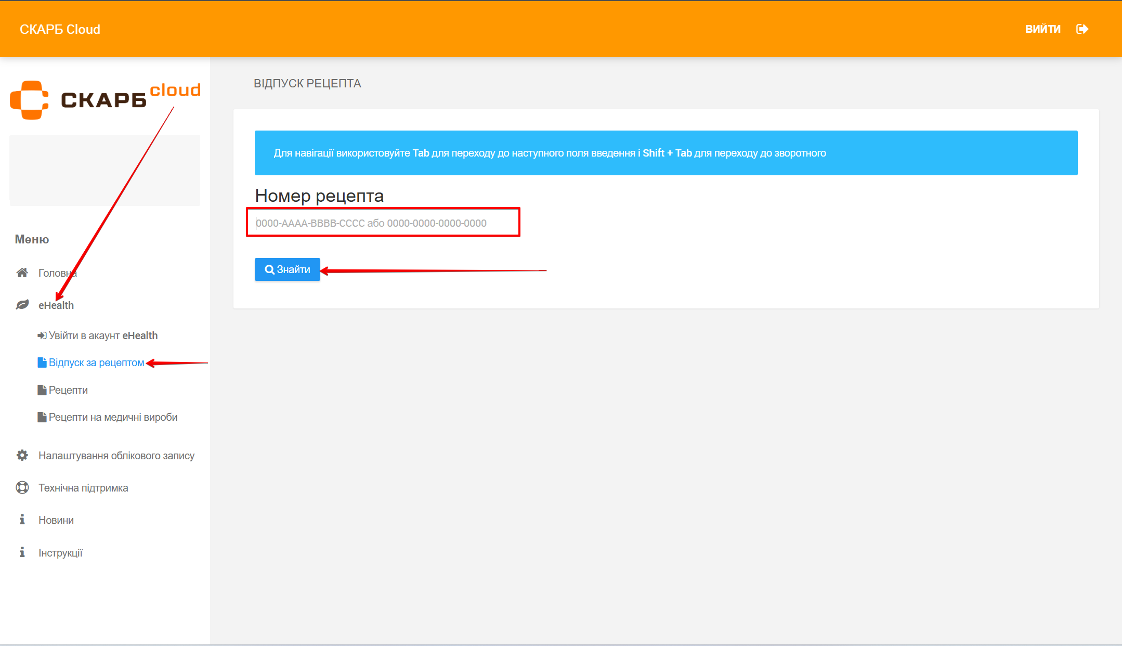
Task: Click the document icon beside Рецепти
Action: coord(42,390)
